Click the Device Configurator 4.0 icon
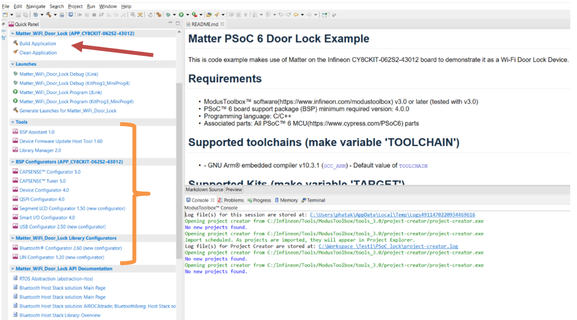577x320 pixels. (15, 190)
